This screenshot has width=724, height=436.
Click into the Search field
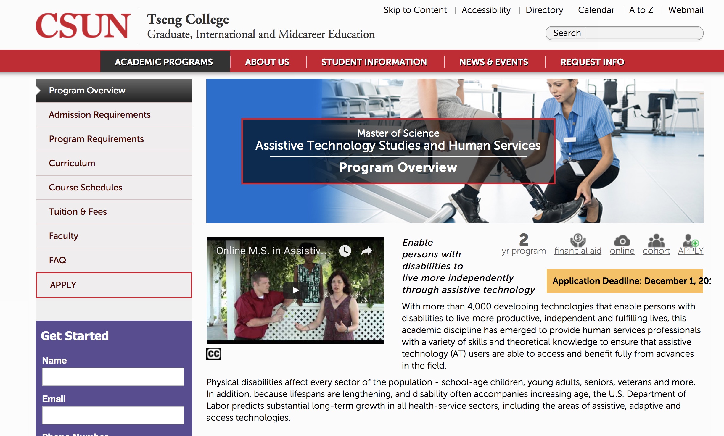pos(642,33)
